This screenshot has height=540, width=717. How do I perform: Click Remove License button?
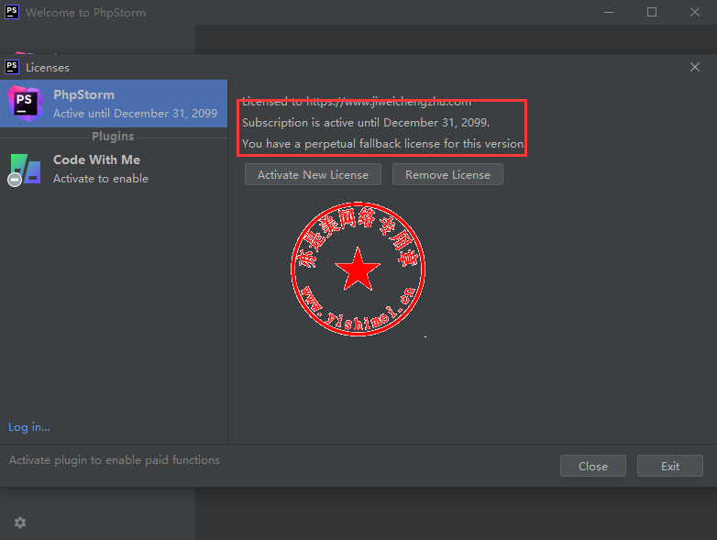pyautogui.click(x=447, y=175)
